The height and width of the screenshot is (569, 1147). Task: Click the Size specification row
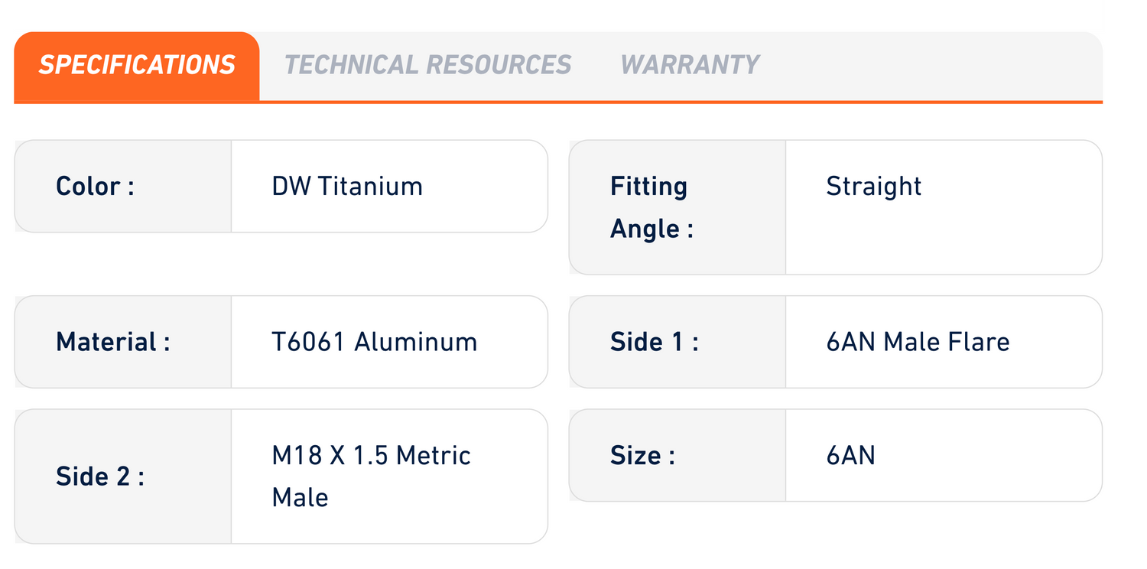point(836,455)
